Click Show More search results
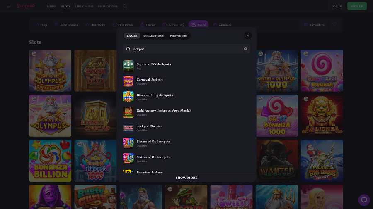The height and width of the screenshot is (209, 373). [x=186, y=178]
